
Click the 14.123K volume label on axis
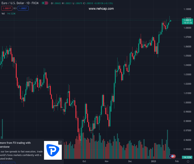tap(187, 157)
